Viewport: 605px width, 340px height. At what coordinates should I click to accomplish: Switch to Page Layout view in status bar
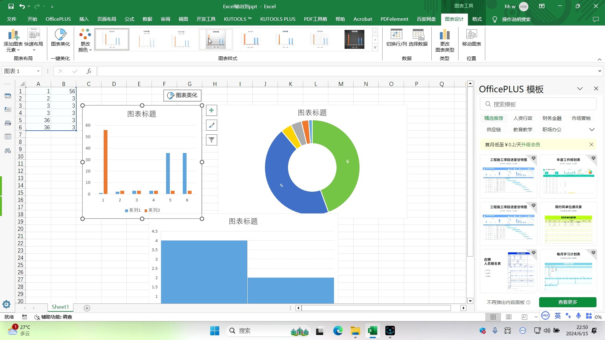[509, 317]
